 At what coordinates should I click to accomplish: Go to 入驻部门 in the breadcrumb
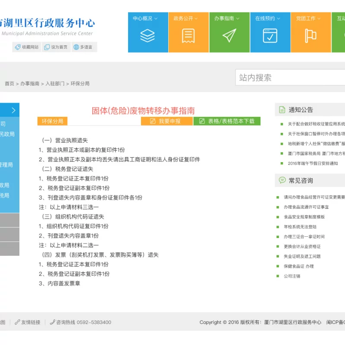pyautogui.click(x=55, y=84)
